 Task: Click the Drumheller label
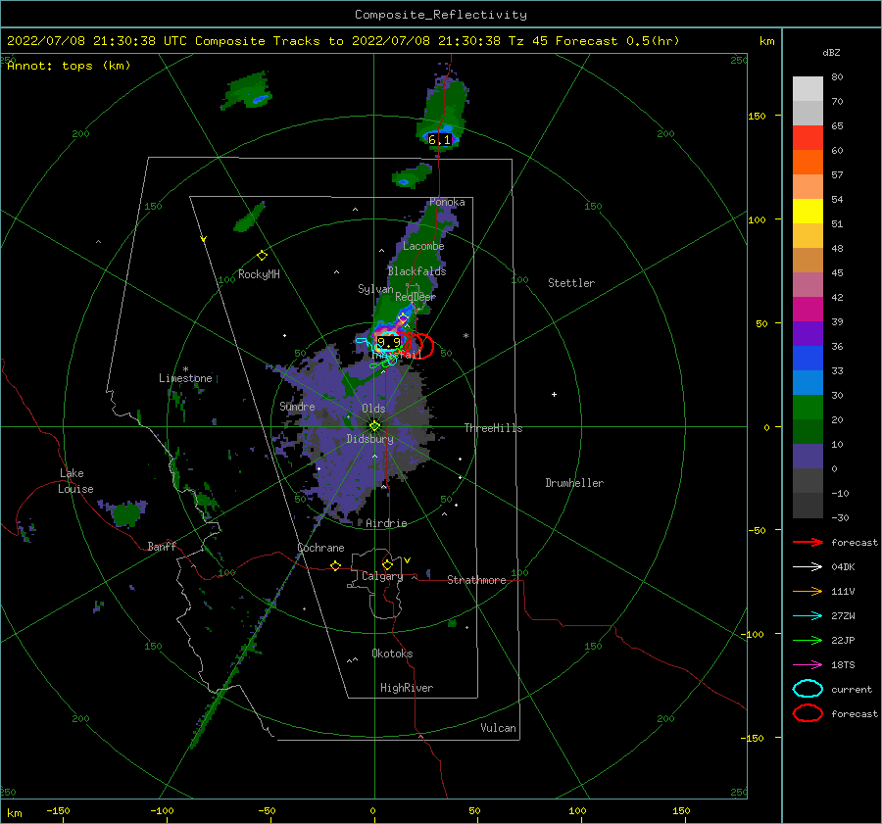[x=574, y=483]
